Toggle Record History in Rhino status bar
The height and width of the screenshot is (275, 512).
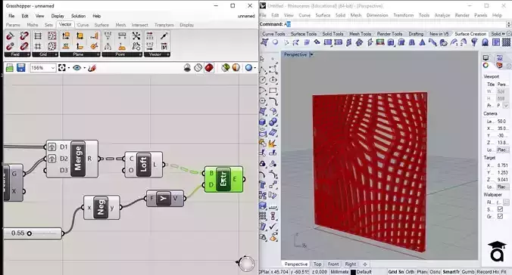488,272
